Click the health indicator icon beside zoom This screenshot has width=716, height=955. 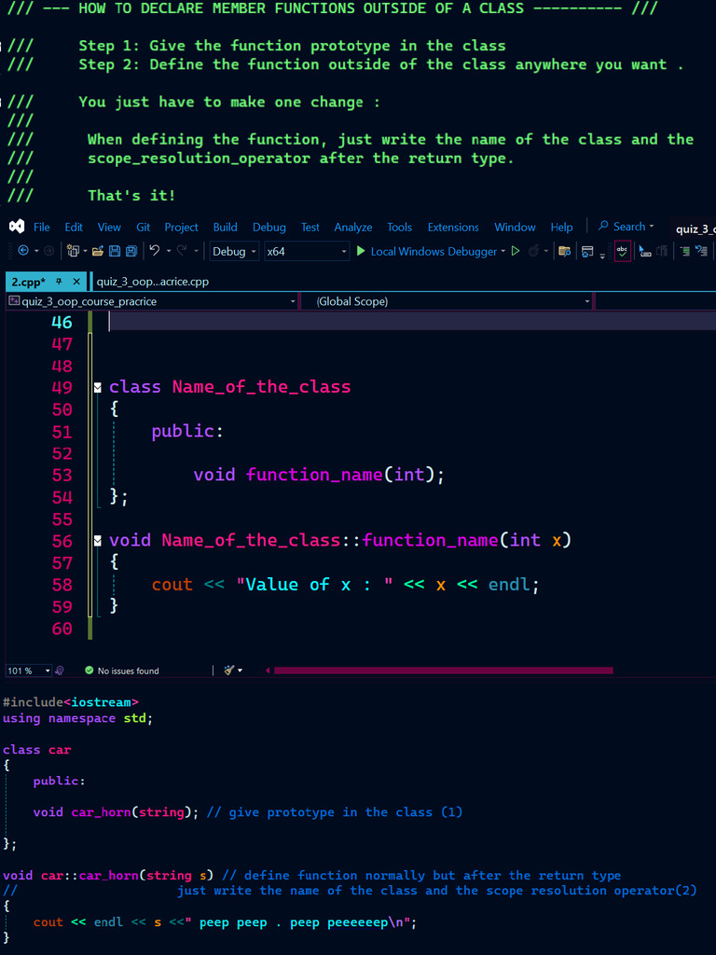pos(60,670)
